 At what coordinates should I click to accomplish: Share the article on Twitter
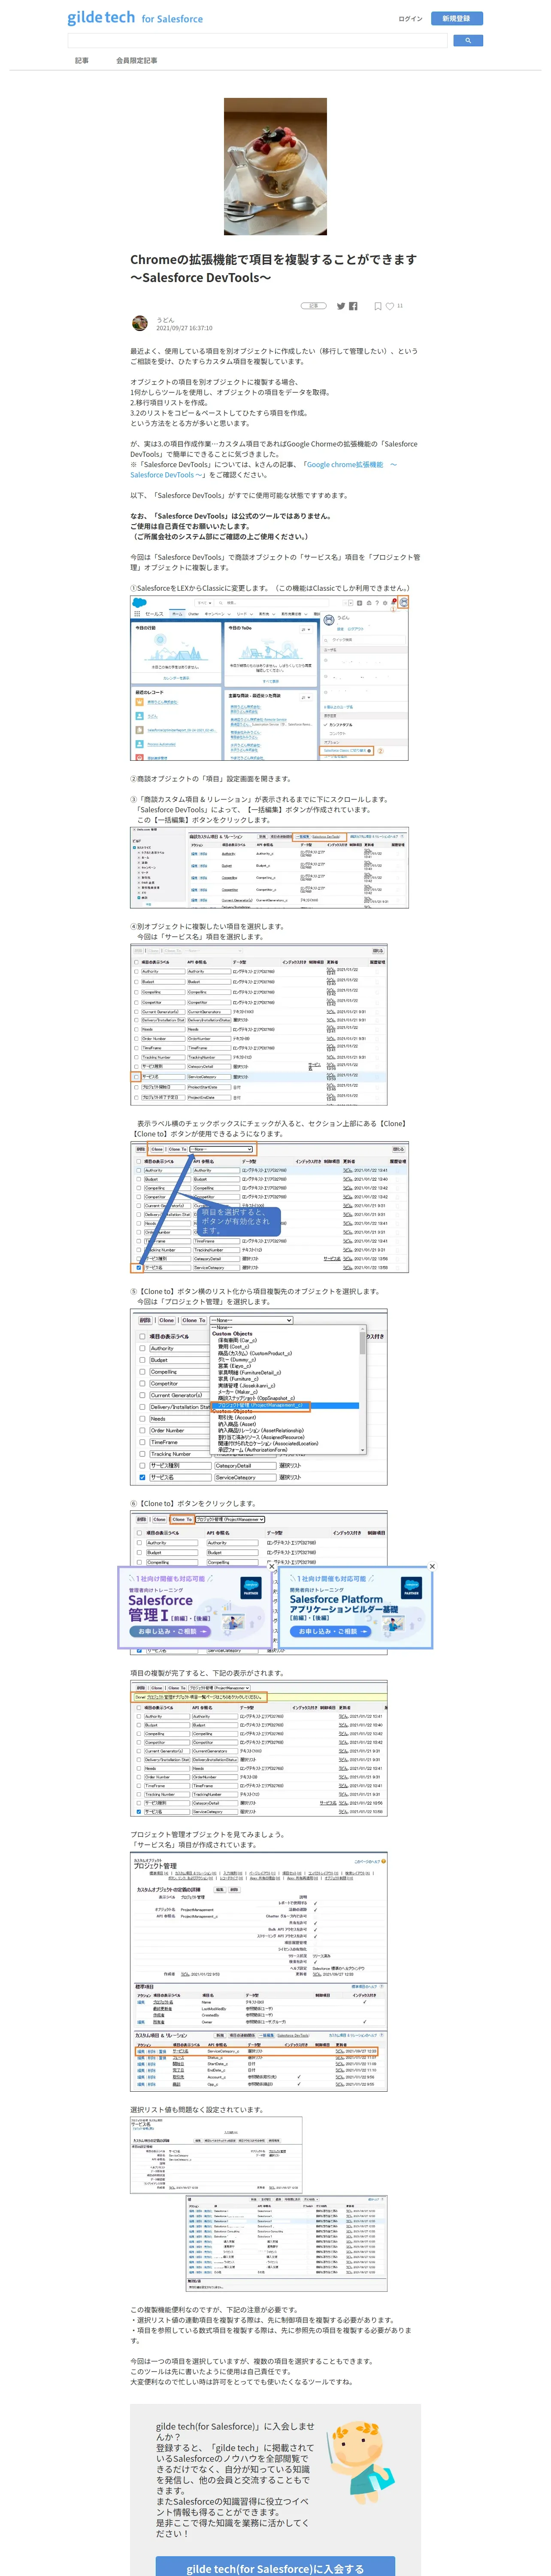(341, 306)
